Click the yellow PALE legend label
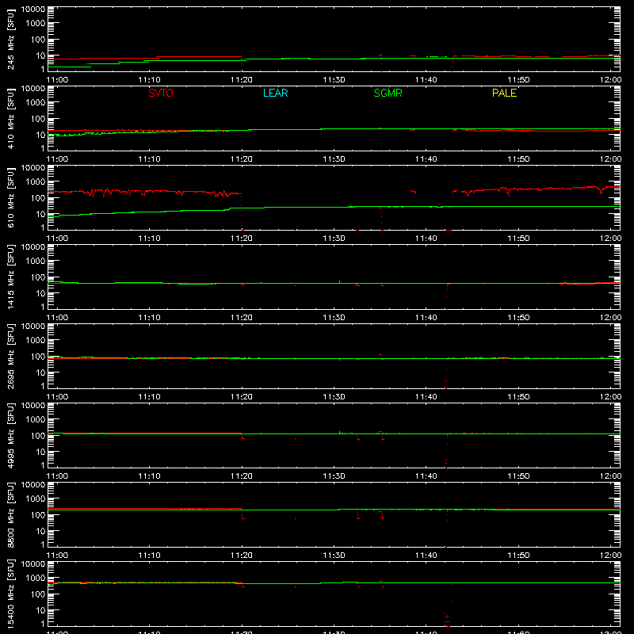This screenshot has height=634, width=634. pos(504,93)
